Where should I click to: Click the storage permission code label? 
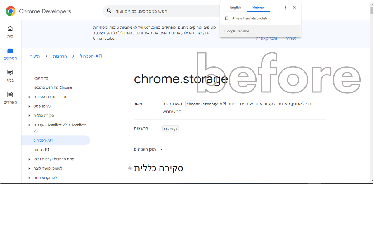click(170, 128)
